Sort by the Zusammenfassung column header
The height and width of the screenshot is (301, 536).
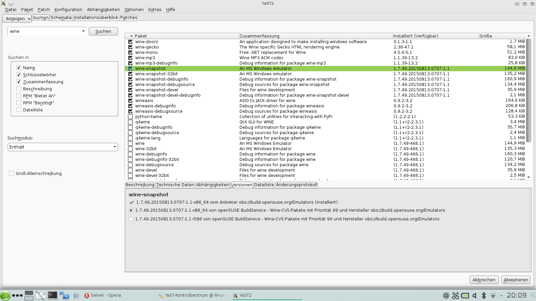[x=315, y=36]
